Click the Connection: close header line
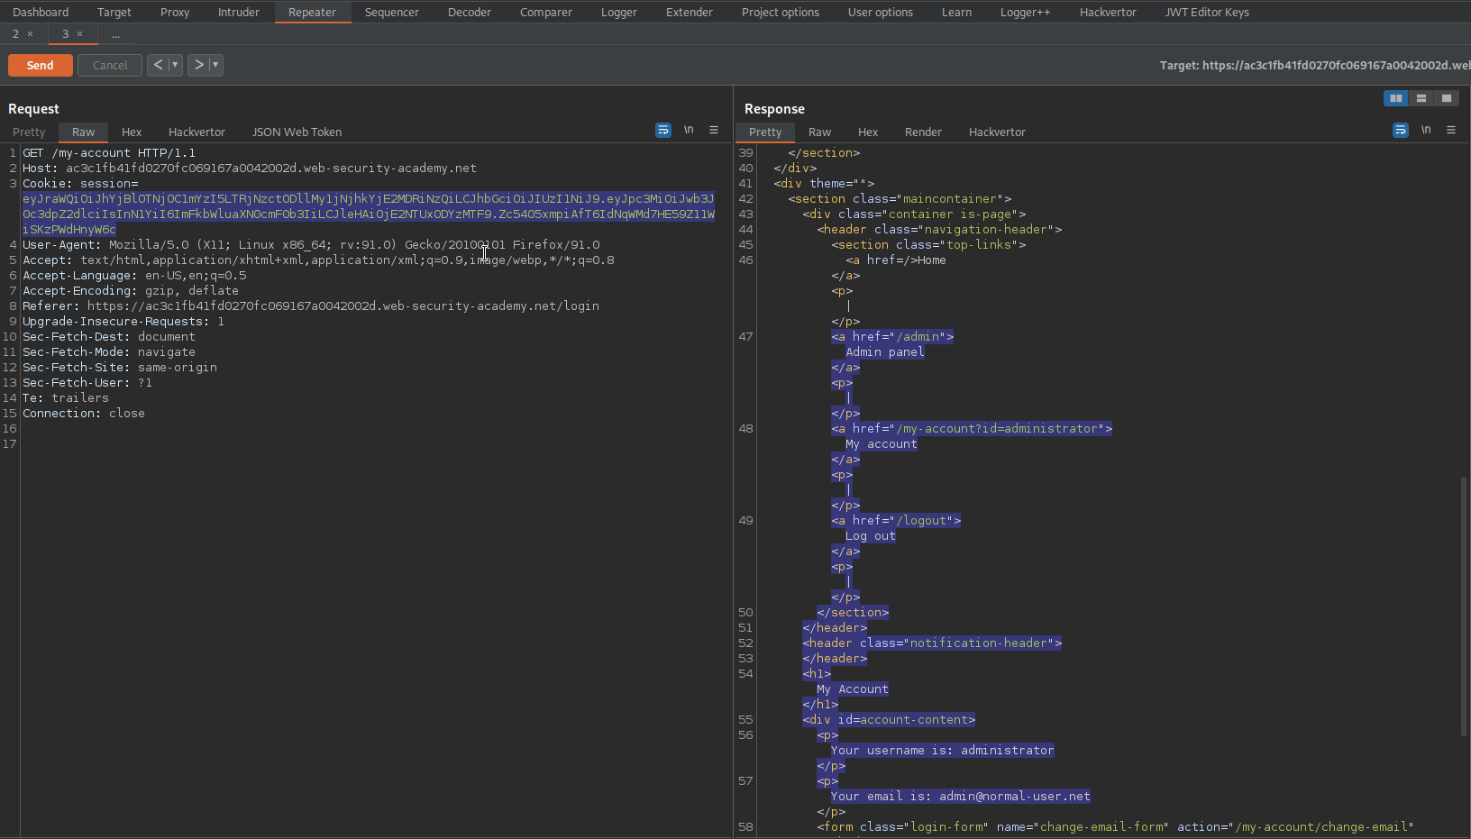Viewport: 1471px width, 839px height. click(x=84, y=413)
